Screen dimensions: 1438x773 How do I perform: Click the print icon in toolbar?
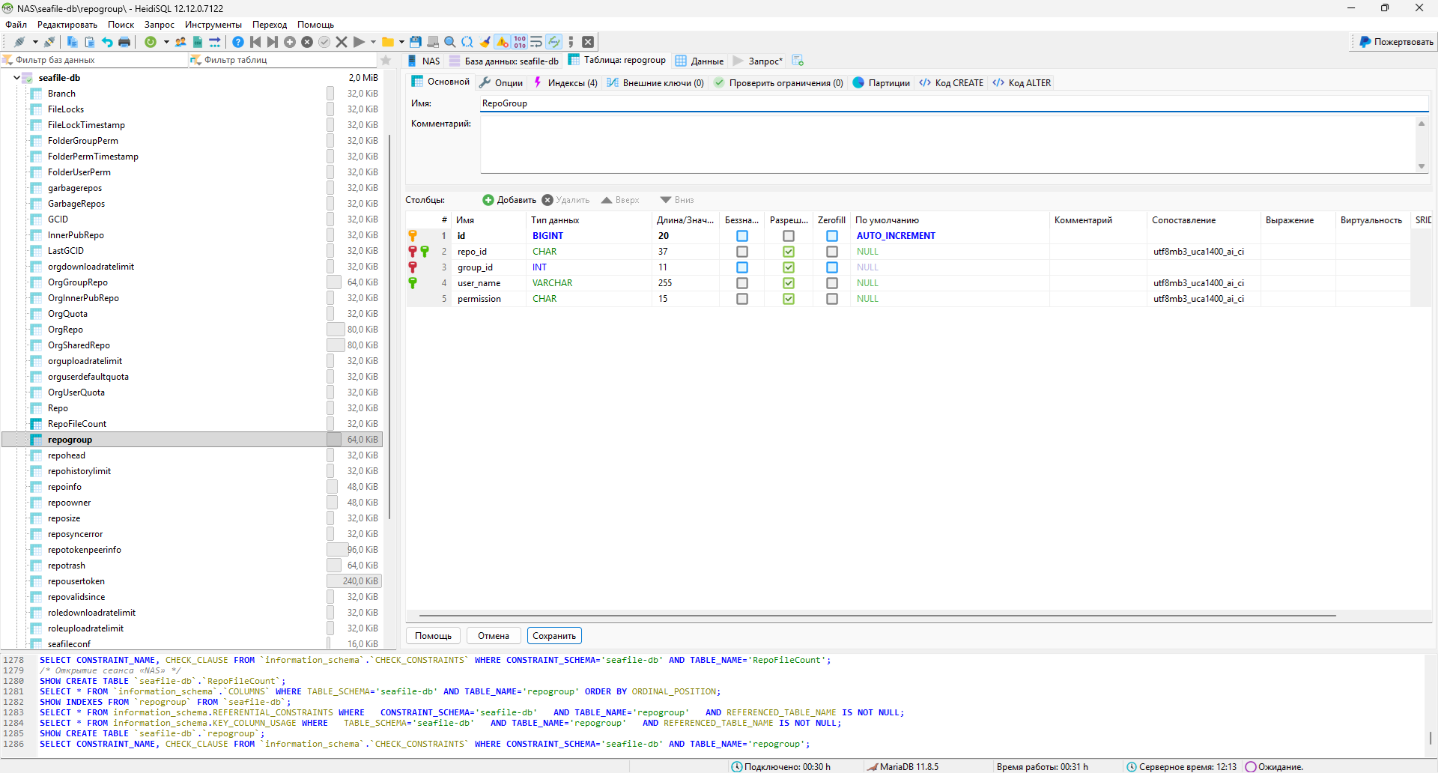point(124,42)
